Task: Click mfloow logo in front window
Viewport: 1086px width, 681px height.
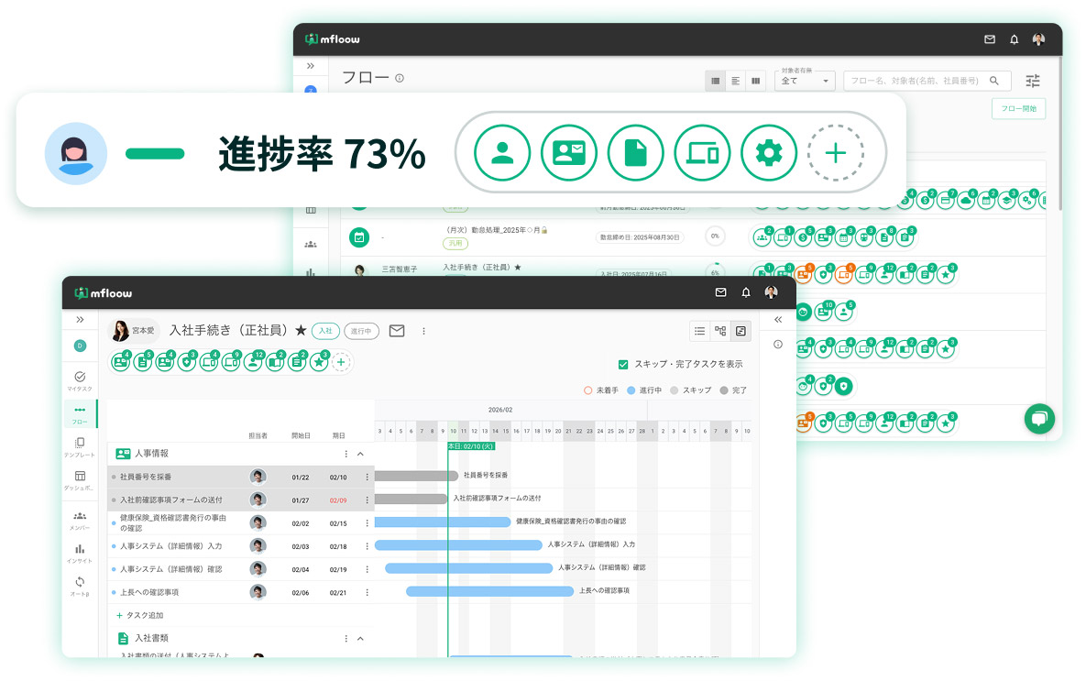Action: [x=103, y=293]
